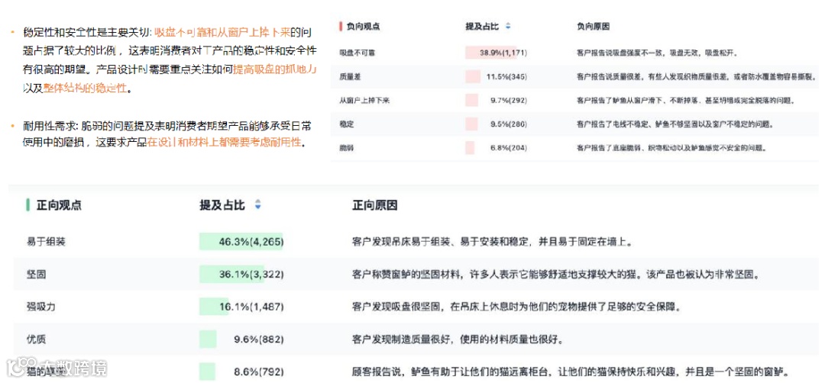Click the 11.5%(345) percentage value

pyautogui.click(x=506, y=77)
